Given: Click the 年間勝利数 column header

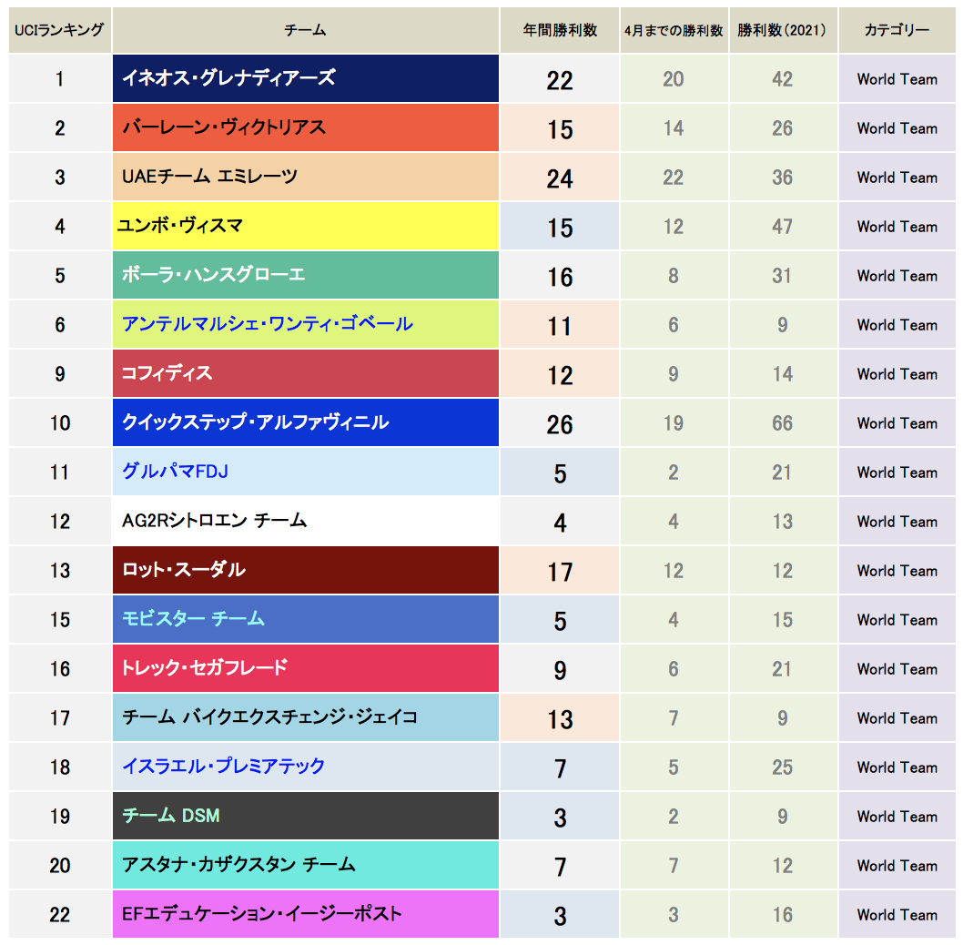Looking at the screenshot, I should (x=560, y=30).
